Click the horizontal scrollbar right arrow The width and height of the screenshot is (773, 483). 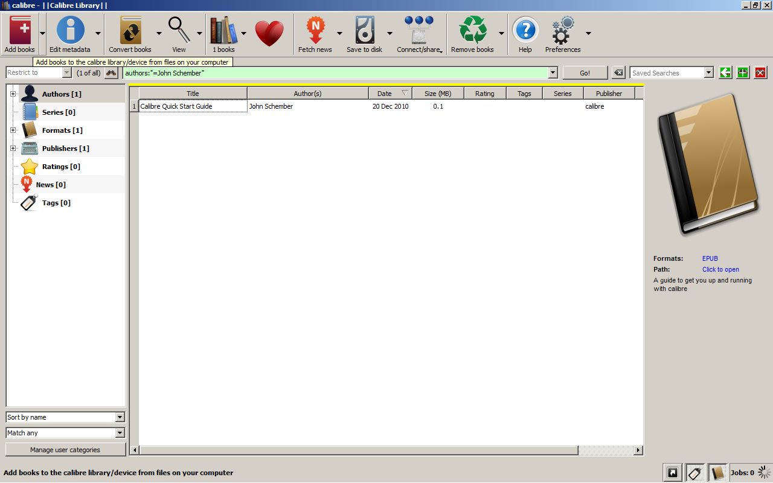[638, 450]
